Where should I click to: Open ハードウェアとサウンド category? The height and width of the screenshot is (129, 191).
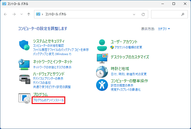point(49,74)
